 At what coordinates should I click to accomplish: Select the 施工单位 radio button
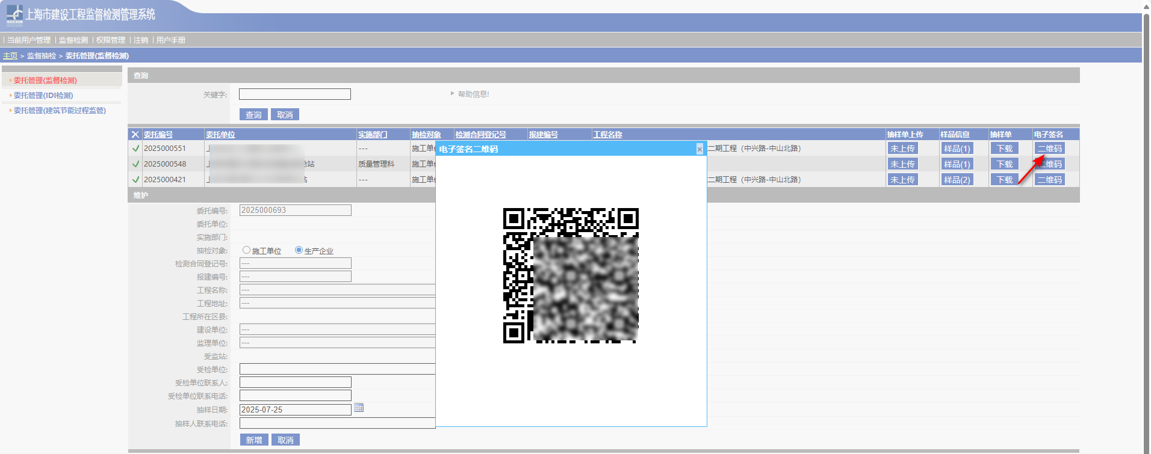pos(246,250)
